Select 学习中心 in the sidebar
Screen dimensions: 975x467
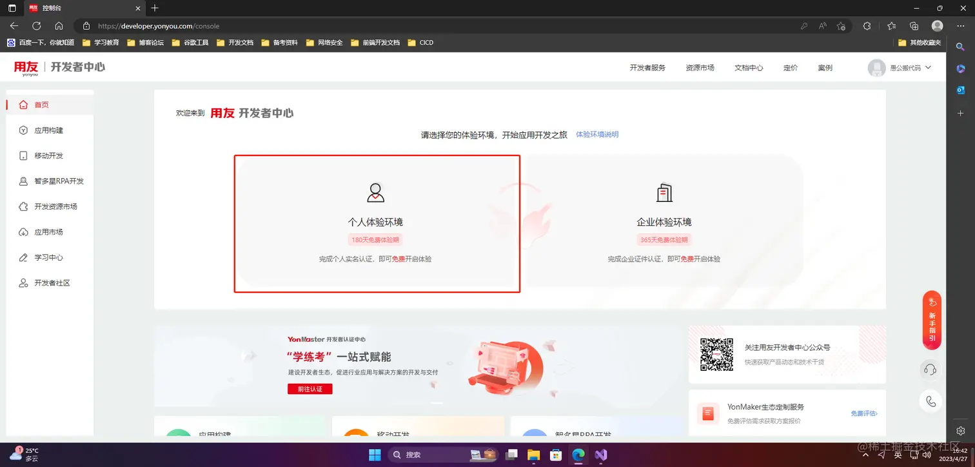pyautogui.click(x=49, y=257)
